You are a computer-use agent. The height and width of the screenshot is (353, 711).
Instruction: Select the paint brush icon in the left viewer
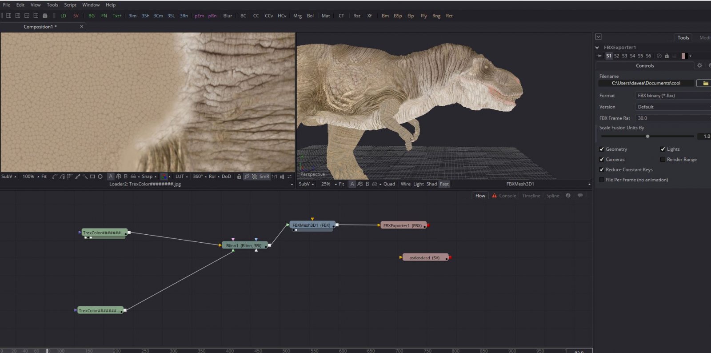[77, 176]
